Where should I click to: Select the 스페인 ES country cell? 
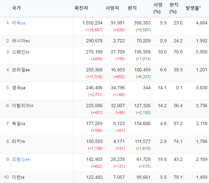click(x=21, y=52)
